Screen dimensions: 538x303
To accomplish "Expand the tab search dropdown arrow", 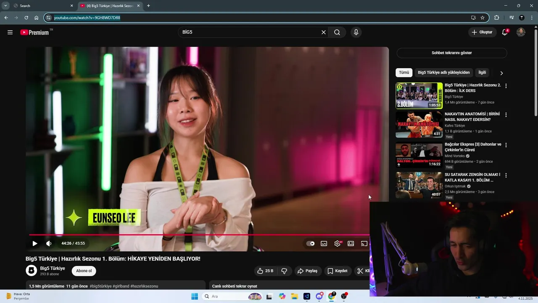I will pos(5,6).
